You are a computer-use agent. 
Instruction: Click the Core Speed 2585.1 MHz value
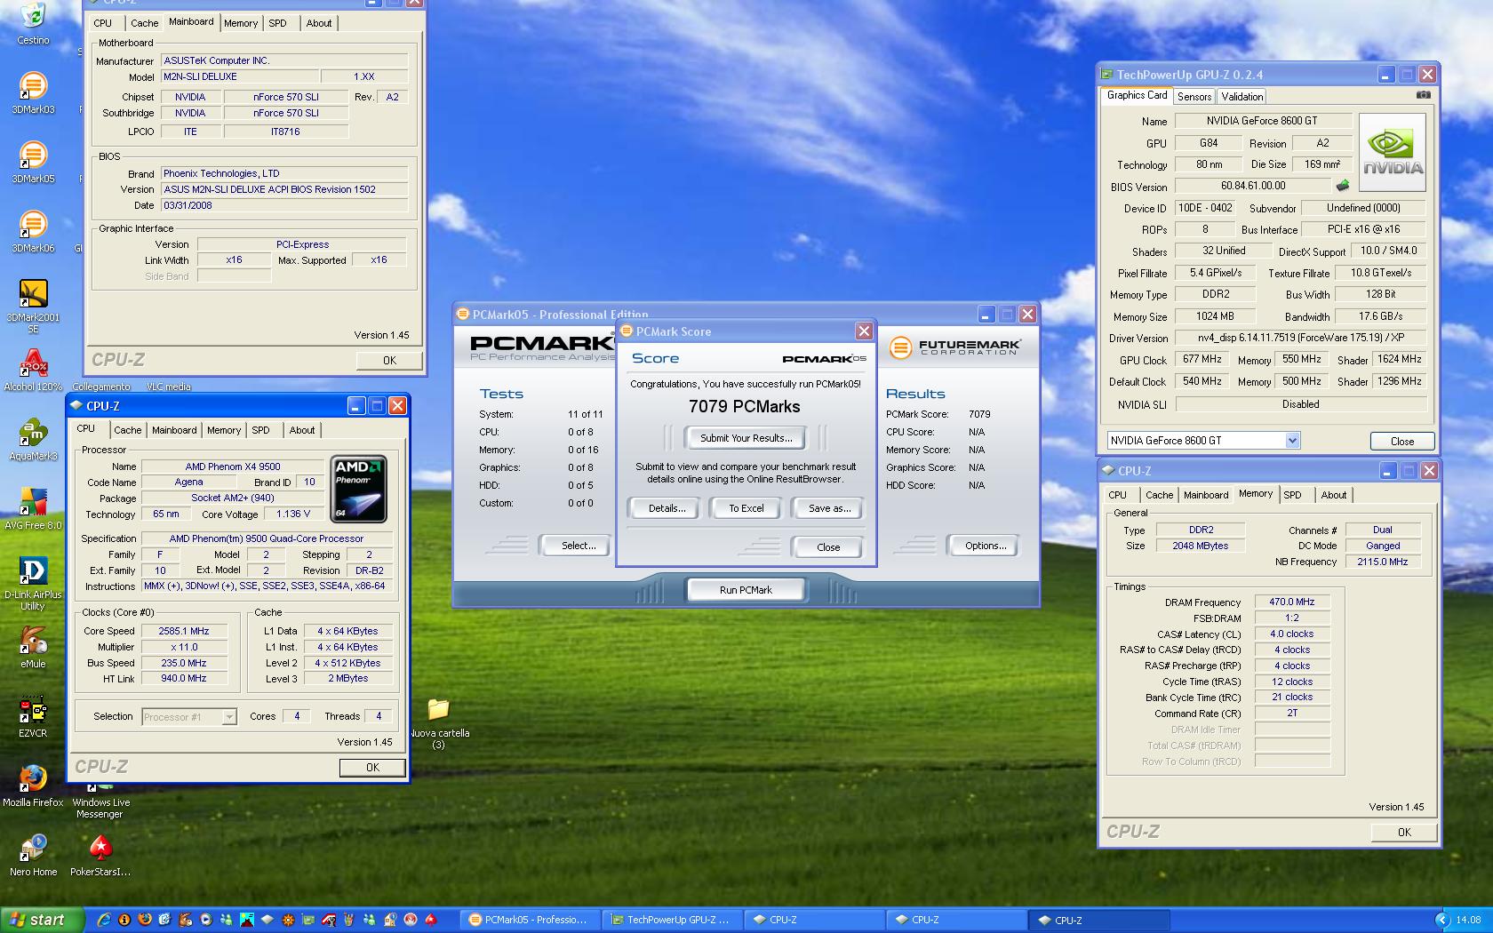click(183, 631)
